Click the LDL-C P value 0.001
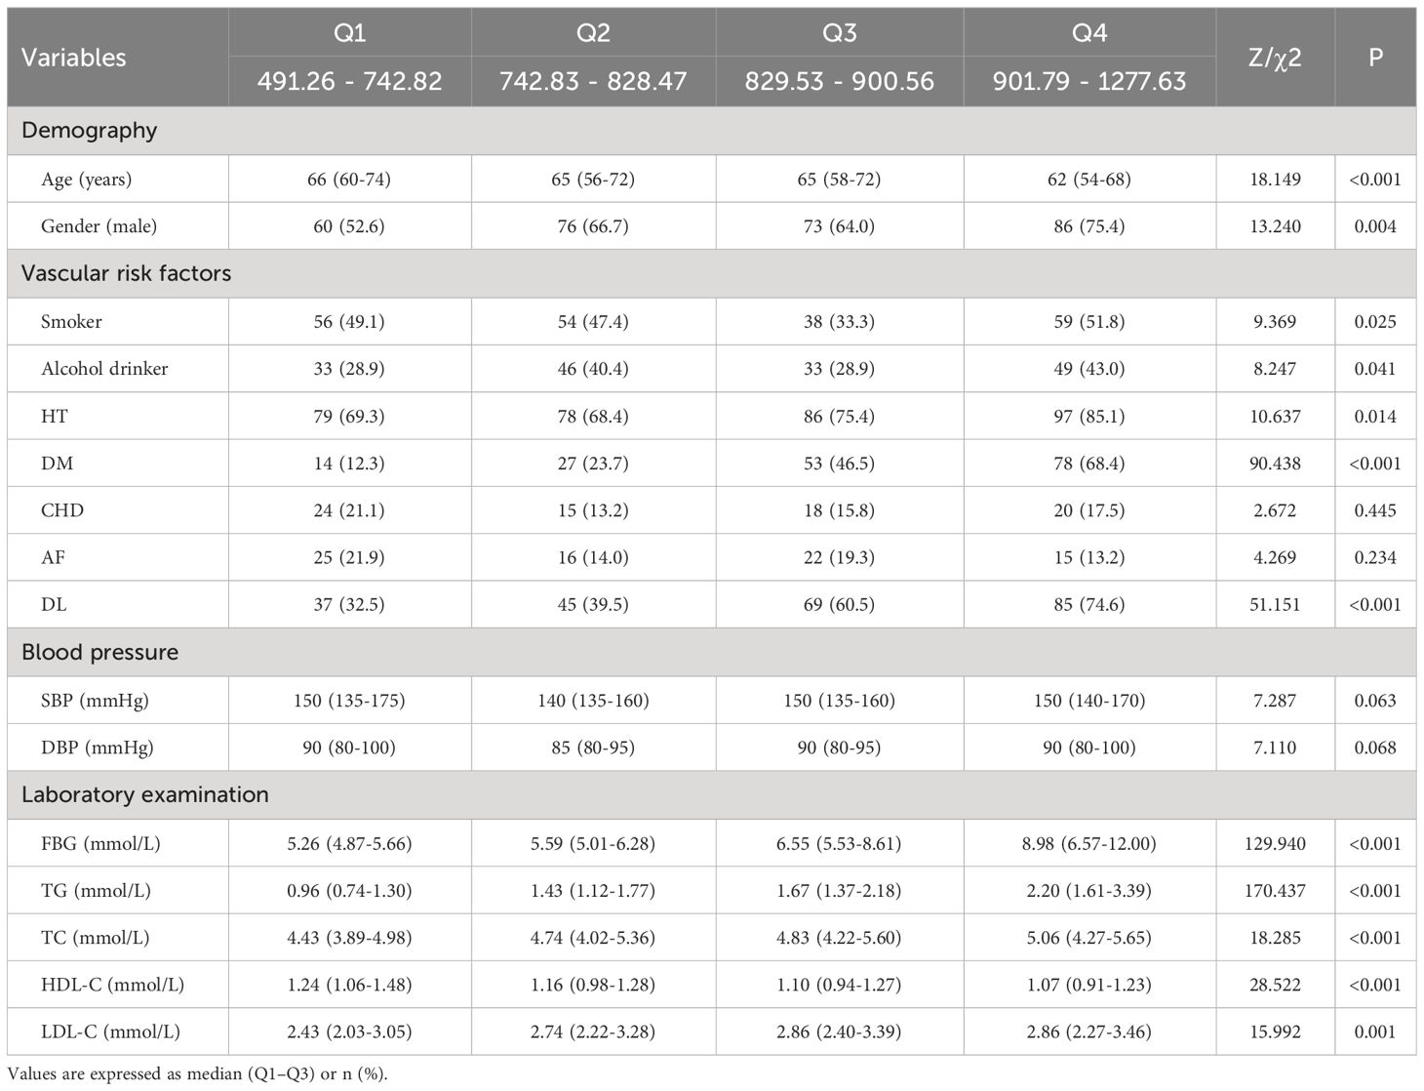 point(1375,1032)
